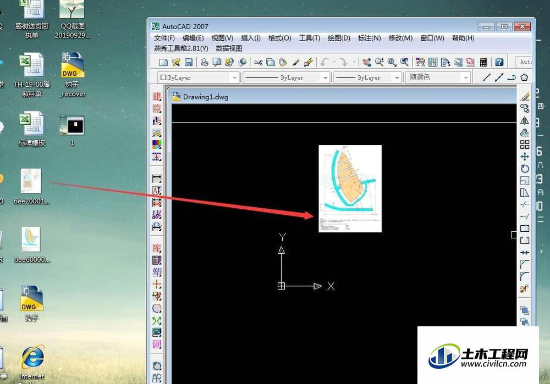The width and height of the screenshot is (550, 384).
Task: Open the Properties palette icon
Action: (420, 63)
